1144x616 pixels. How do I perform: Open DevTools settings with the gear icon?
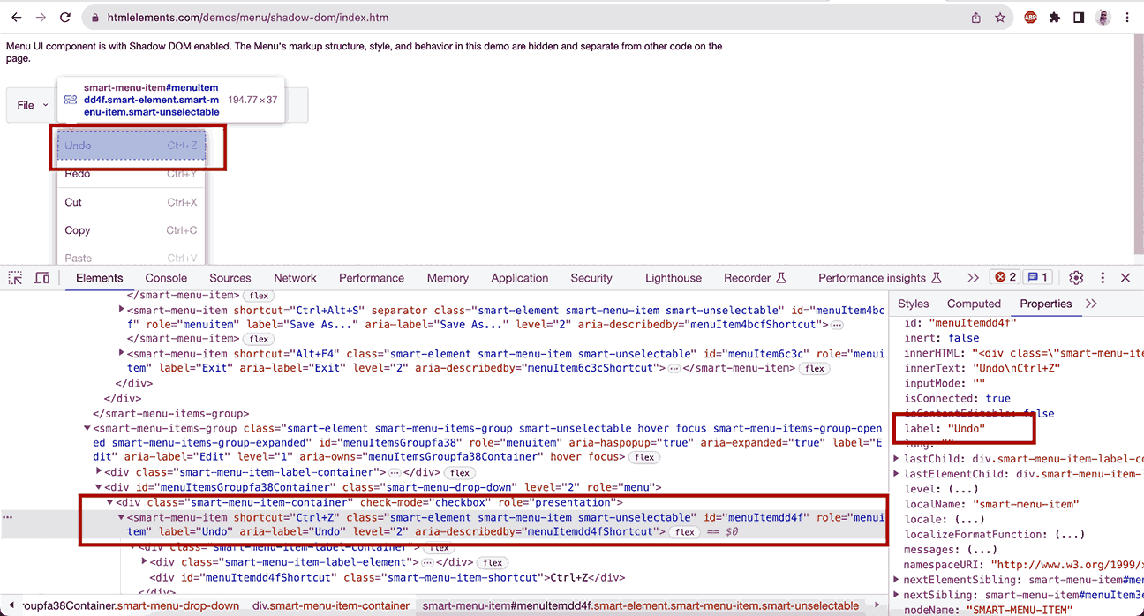coord(1076,278)
